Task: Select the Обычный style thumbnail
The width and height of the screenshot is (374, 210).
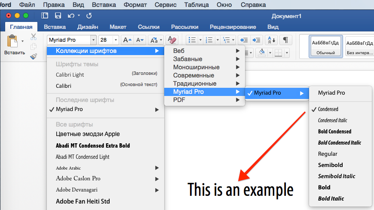Action: coord(325,46)
